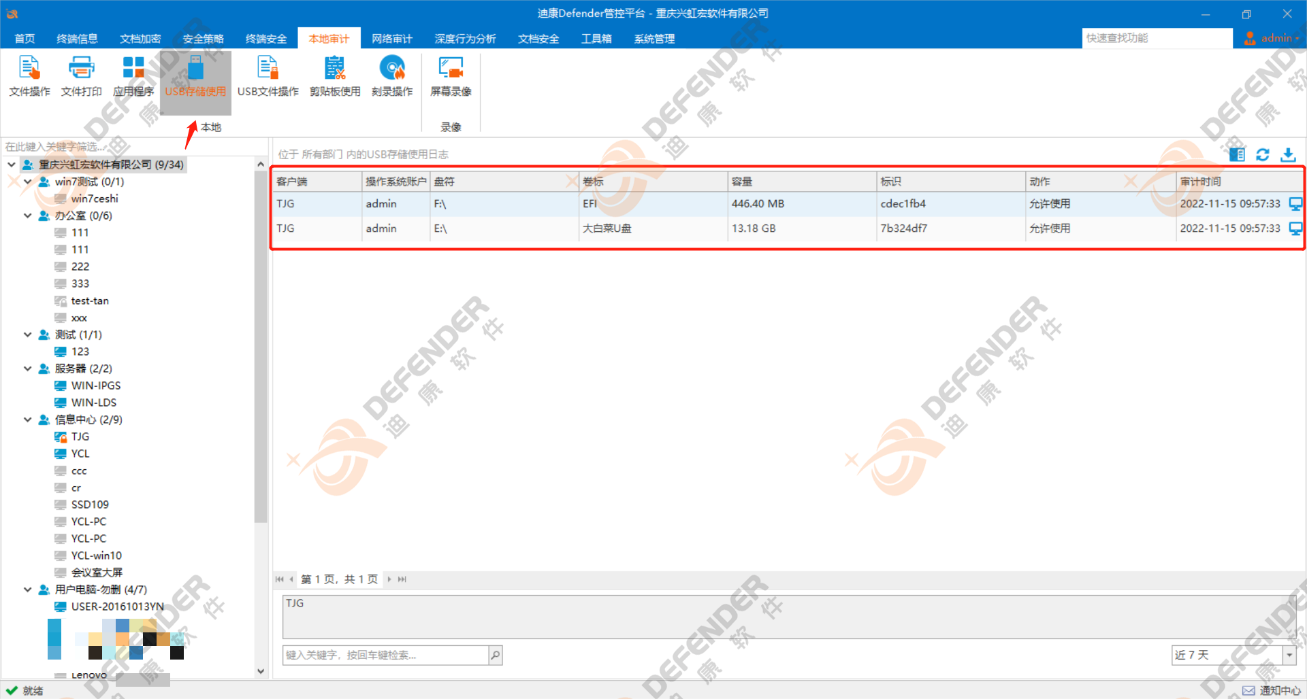
Task: Switch to the 文档加密 tab
Action: coord(140,39)
